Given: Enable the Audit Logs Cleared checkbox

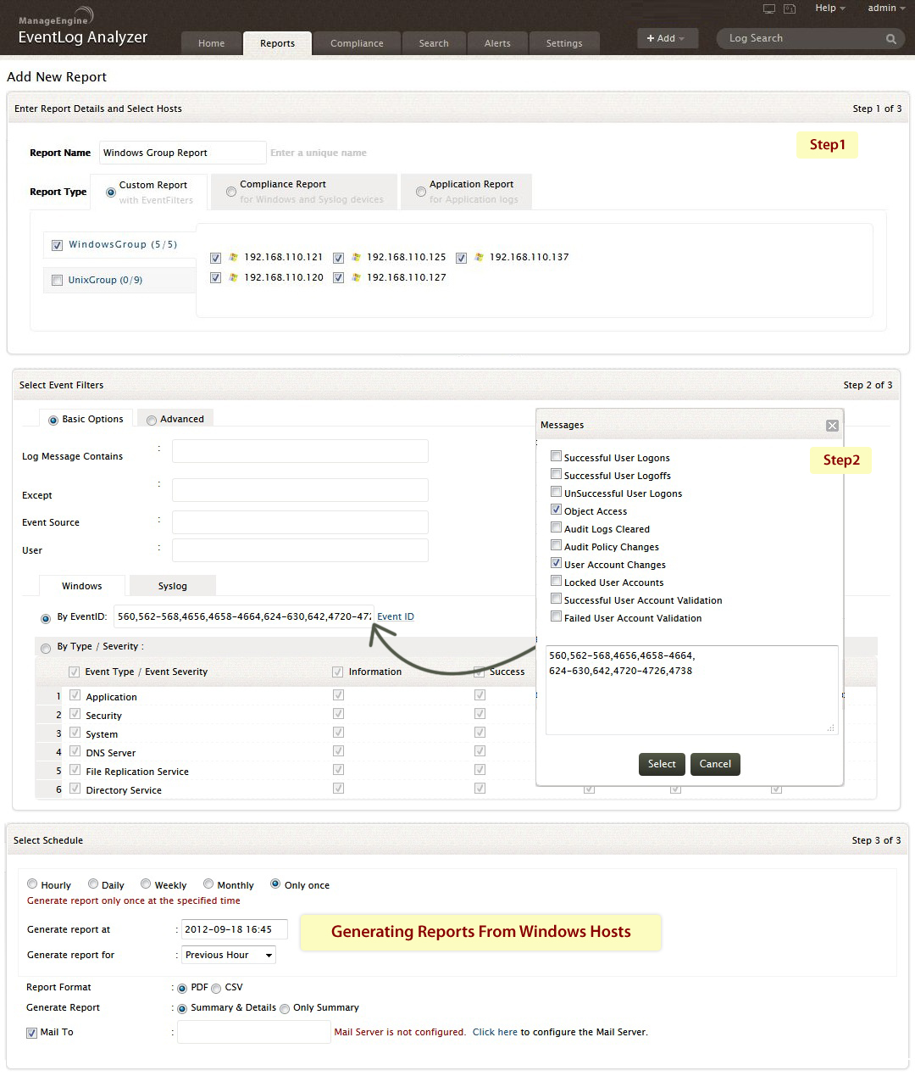Looking at the screenshot, I should pyautogui.click(x=557, y=527).
